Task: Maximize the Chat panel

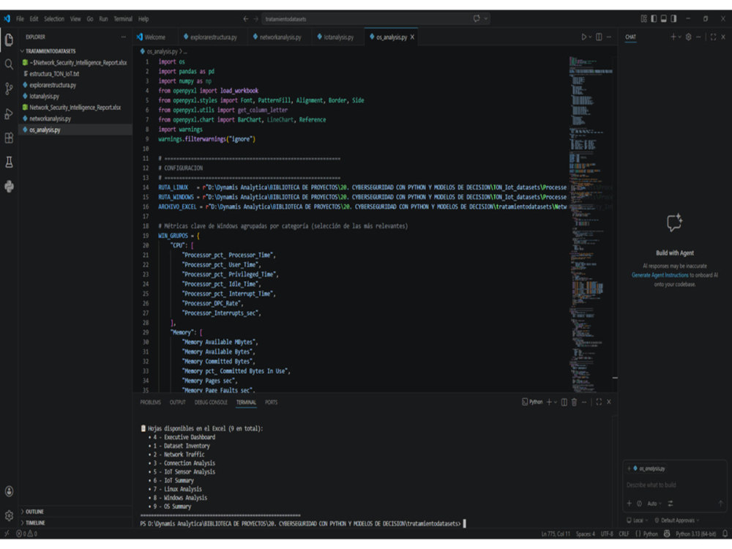Action: click(x=713, y=37)
